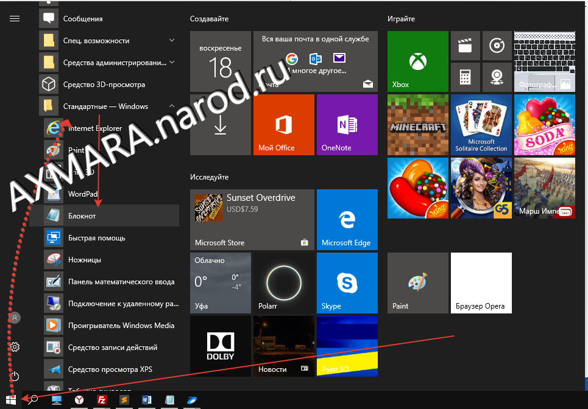
Task: Open Сообщения from the app list
Action: pyautogui.click(x=108, y=19)
